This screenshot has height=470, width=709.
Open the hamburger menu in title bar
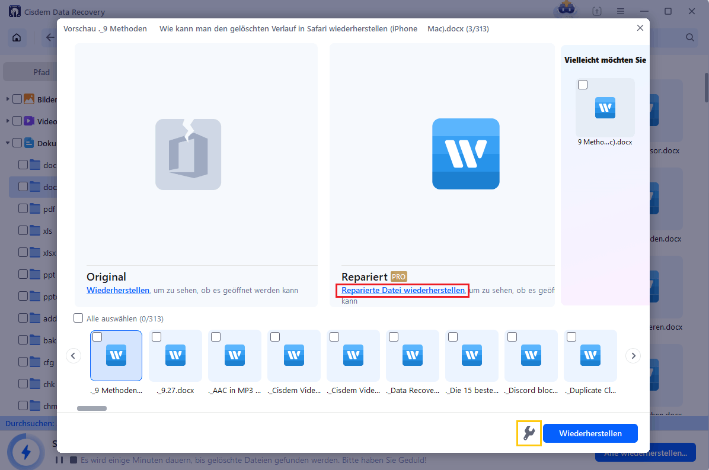(620, 11)
